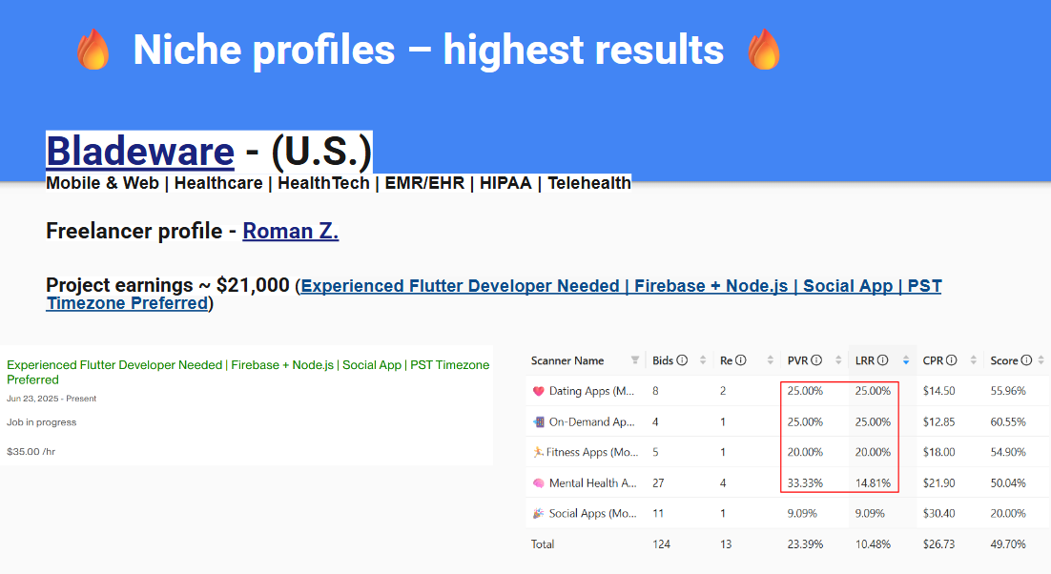The image size is (1051, 574).
Task: Select the Fitness Apps scanner row name
Action: click(x=592, y=452)
